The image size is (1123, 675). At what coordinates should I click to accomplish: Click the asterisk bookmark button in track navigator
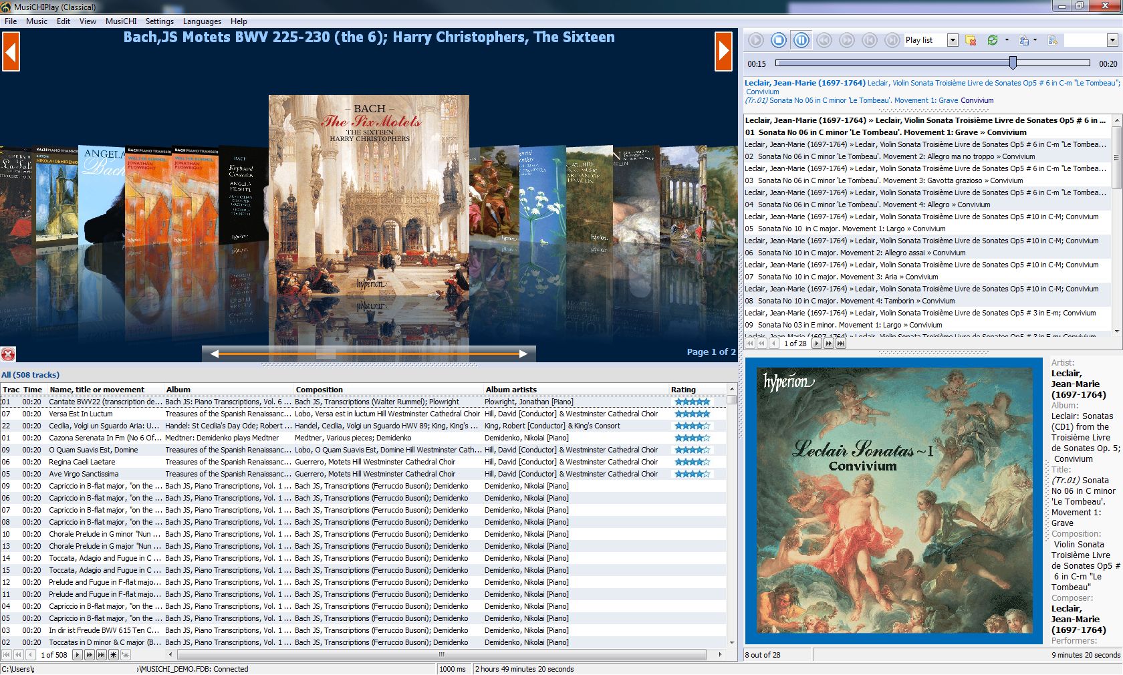point(114,655)
